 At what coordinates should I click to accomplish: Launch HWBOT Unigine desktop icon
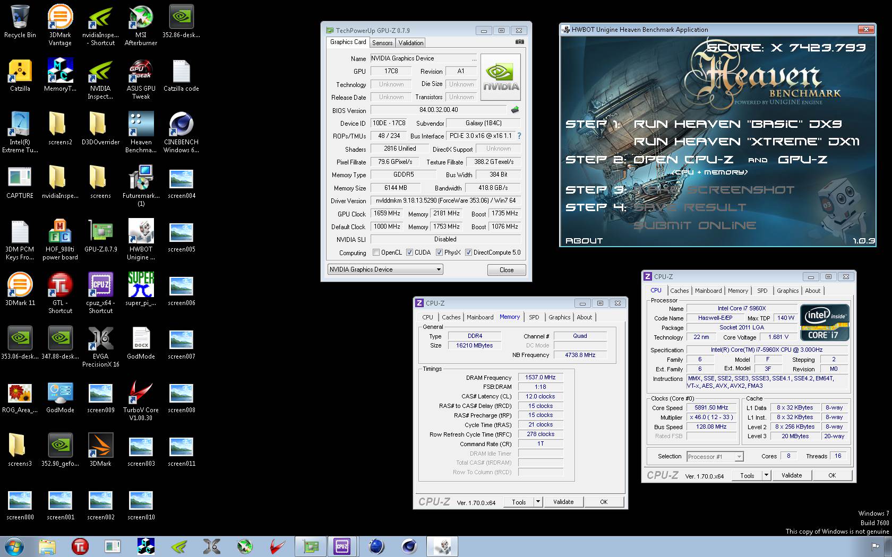click(x=141, y=239)
